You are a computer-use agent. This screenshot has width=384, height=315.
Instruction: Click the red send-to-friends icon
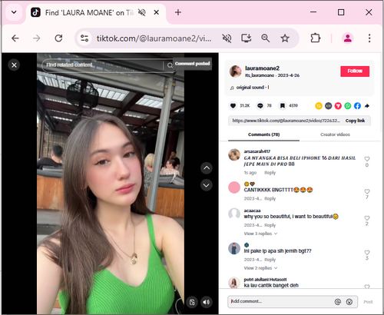coord(338,106)
